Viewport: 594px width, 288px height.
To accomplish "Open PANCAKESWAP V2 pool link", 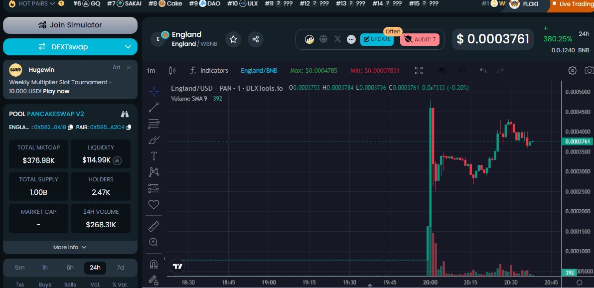I will (56, 114).
